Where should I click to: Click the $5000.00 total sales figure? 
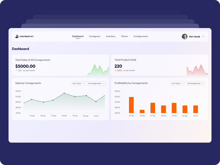(25, 66)
